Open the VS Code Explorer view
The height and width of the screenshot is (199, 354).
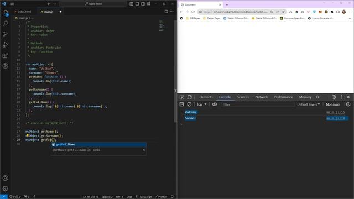tap(5, 13)
